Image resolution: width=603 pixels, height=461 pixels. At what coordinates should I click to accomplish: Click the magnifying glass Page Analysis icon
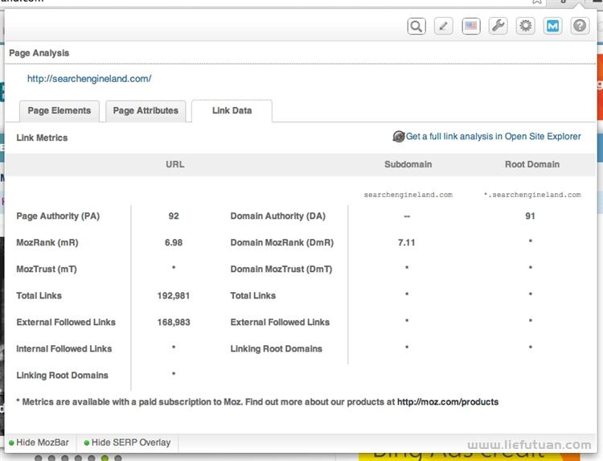point(416,27)
